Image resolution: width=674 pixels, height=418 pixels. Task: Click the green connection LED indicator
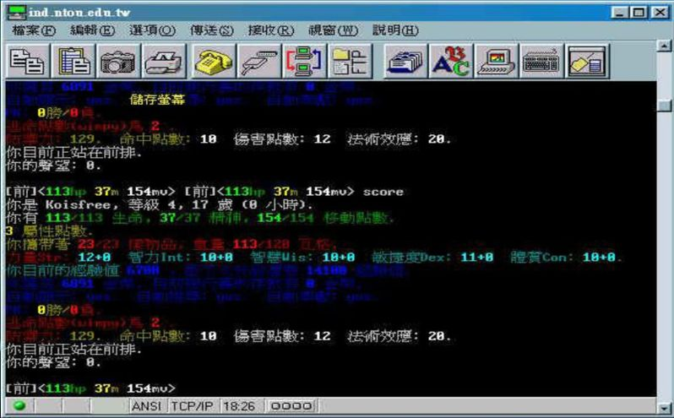tap(19, 405)
